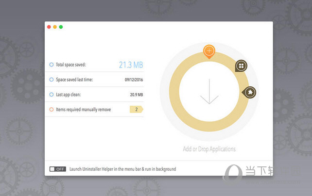This screenshot has width=312, height=196.
Task: Click 'Space saved last time:' label
Action: coord(74,80)
